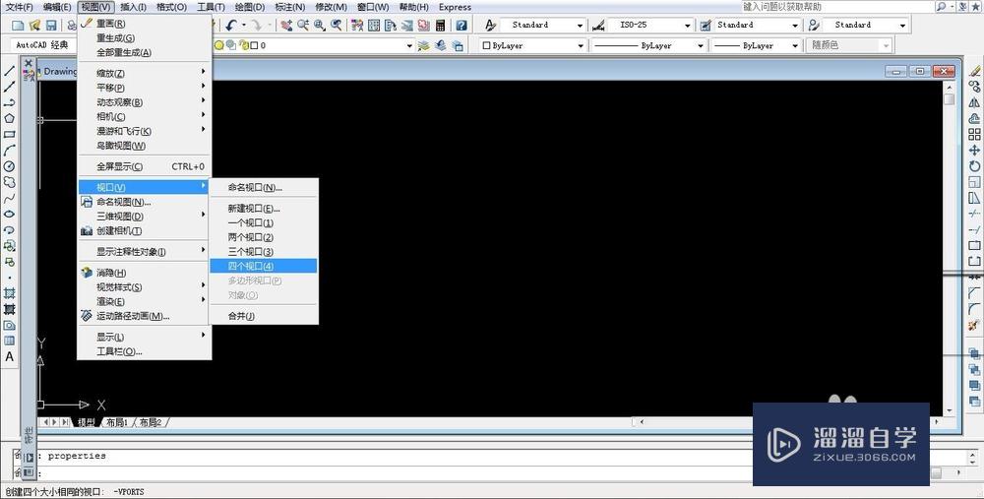Image resolution: width=984 pixels, height=499 pixels.
Task: Select the Offset tool
Action: click(x=974, y=118)
